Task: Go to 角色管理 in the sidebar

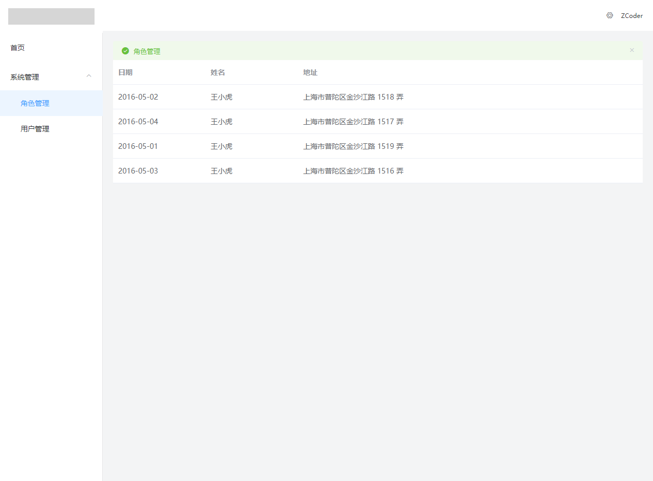Action: coord(51,103)
